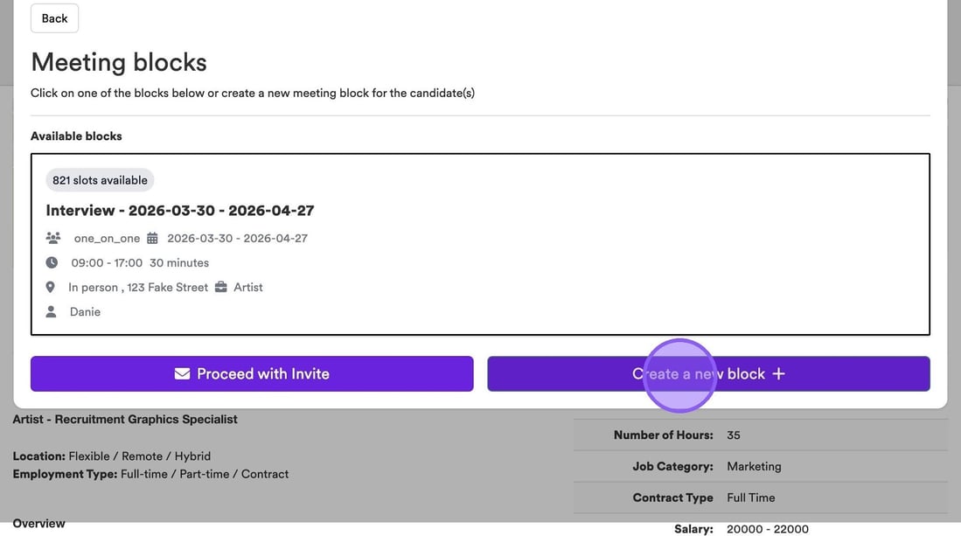Click the Meeting blocks heading

119,62
